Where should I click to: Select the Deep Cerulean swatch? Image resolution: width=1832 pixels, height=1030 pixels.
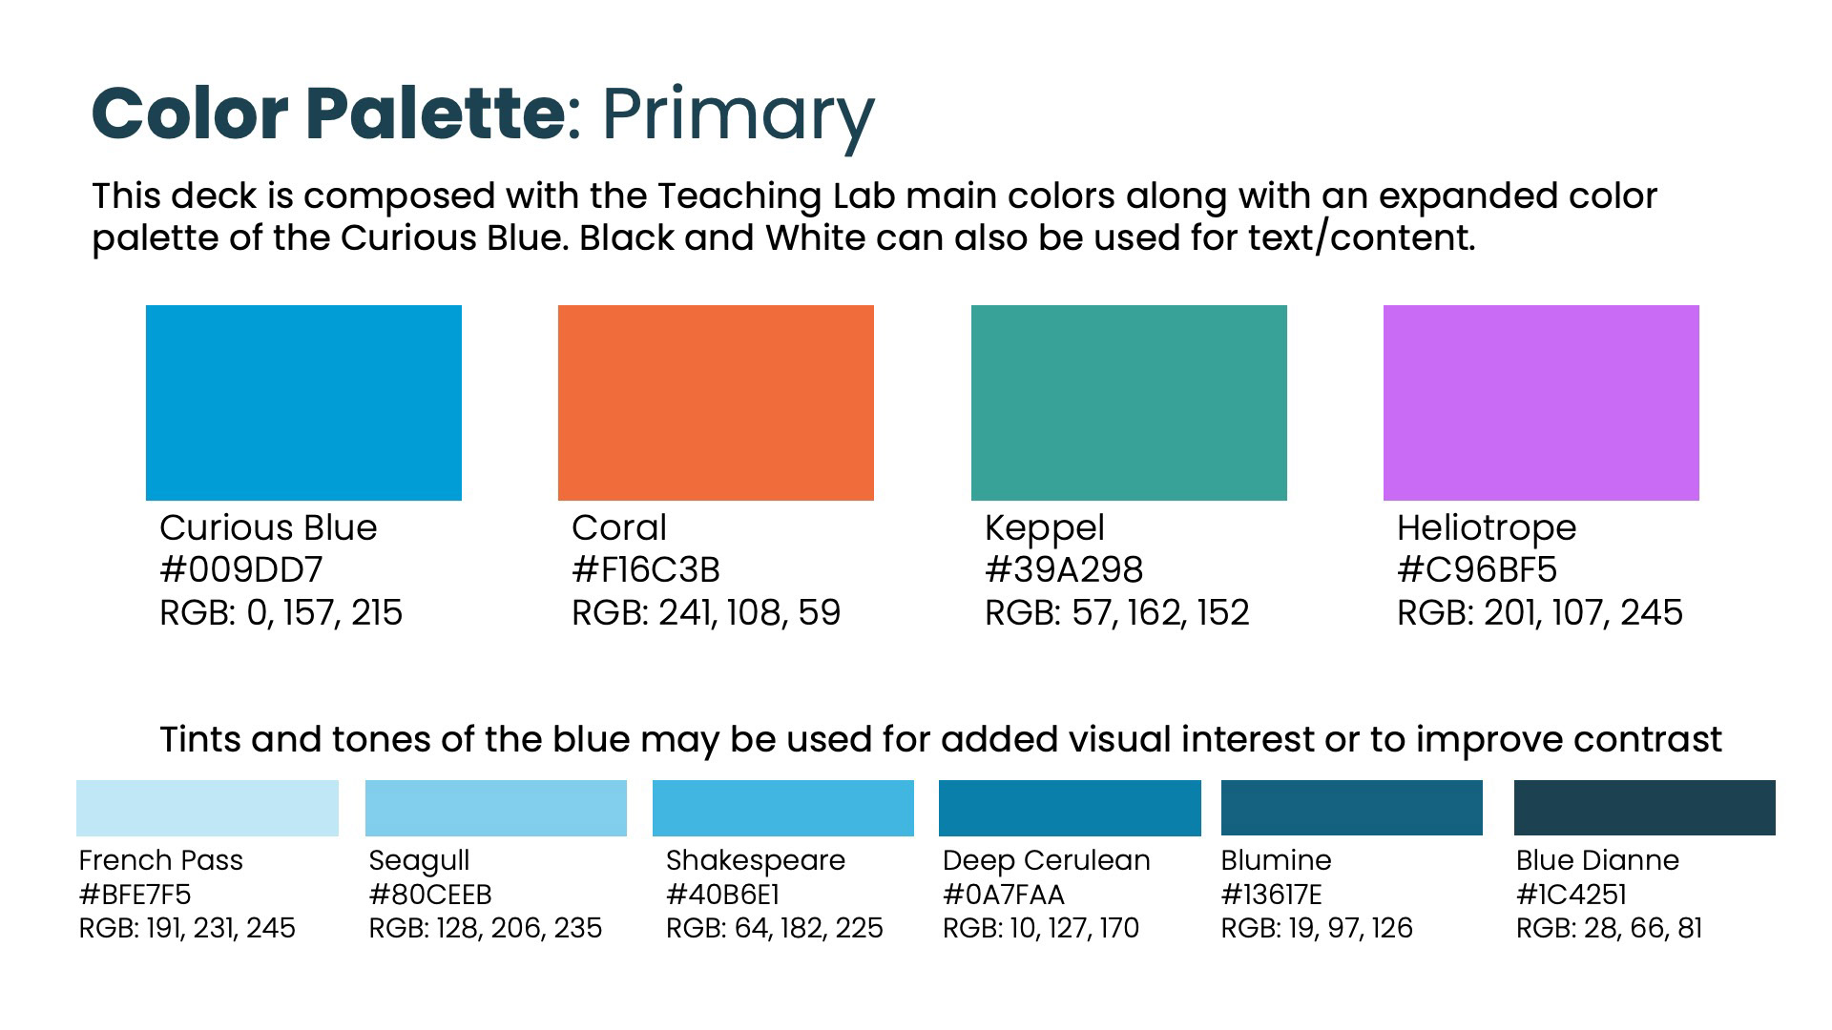coord(1070,808)
